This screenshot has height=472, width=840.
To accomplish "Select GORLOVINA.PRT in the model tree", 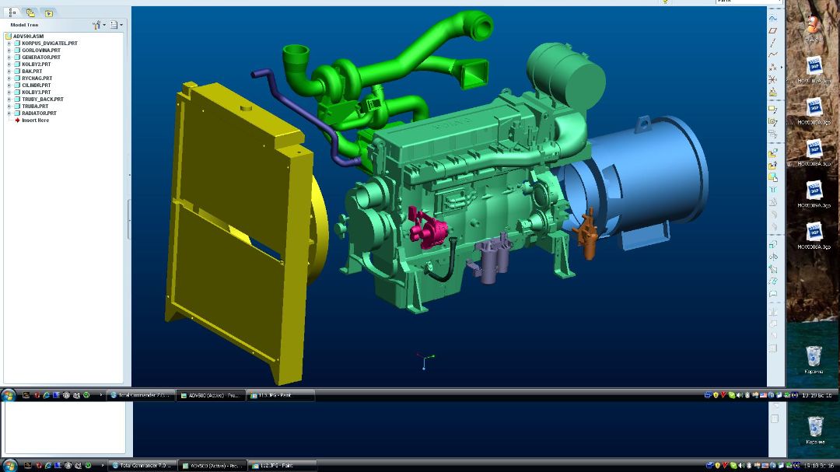I will click(40, 51).
